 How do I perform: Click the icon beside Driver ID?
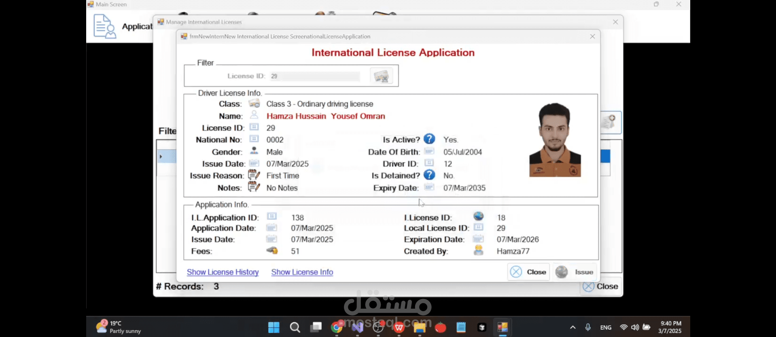(429, 163)
